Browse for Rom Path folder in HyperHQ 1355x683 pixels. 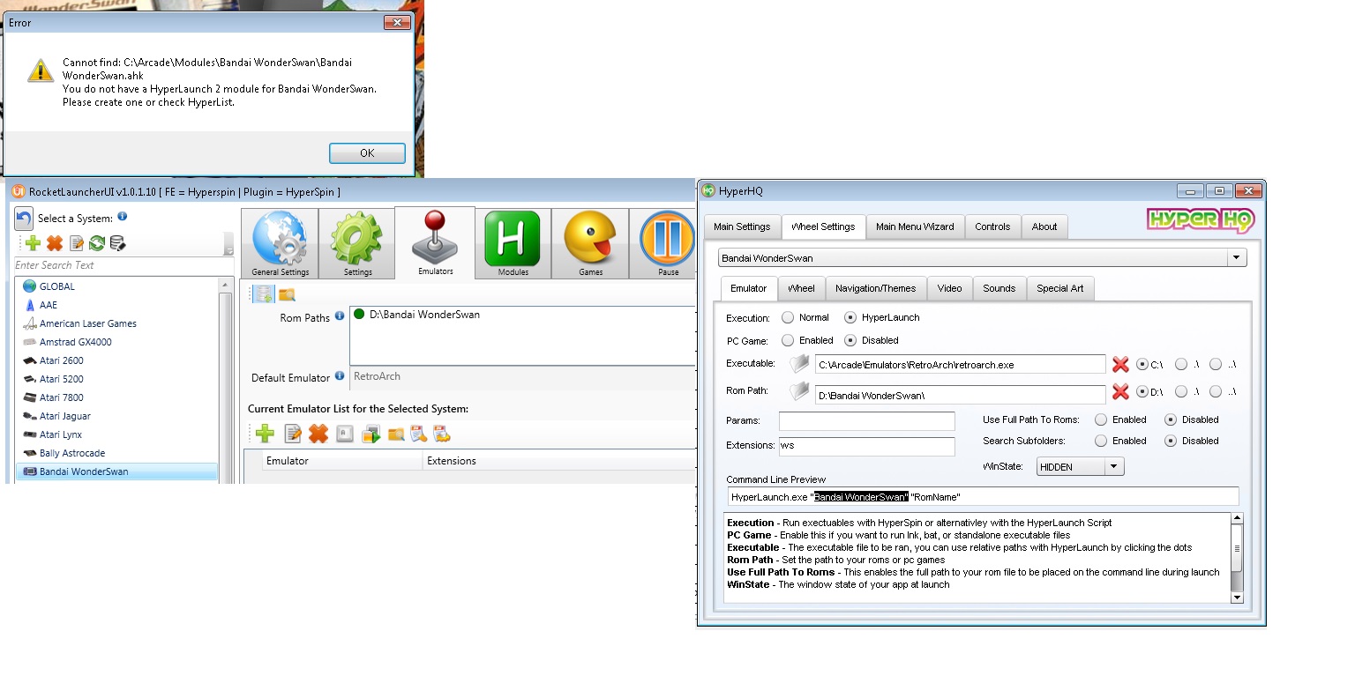(799, 393)
